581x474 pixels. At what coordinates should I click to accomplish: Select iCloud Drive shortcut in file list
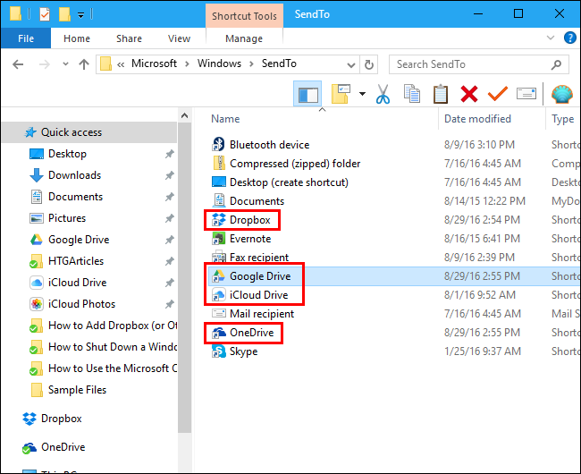249,295
